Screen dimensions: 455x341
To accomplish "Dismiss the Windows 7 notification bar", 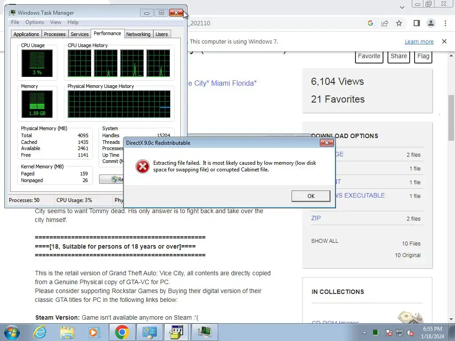I will 444,41.
